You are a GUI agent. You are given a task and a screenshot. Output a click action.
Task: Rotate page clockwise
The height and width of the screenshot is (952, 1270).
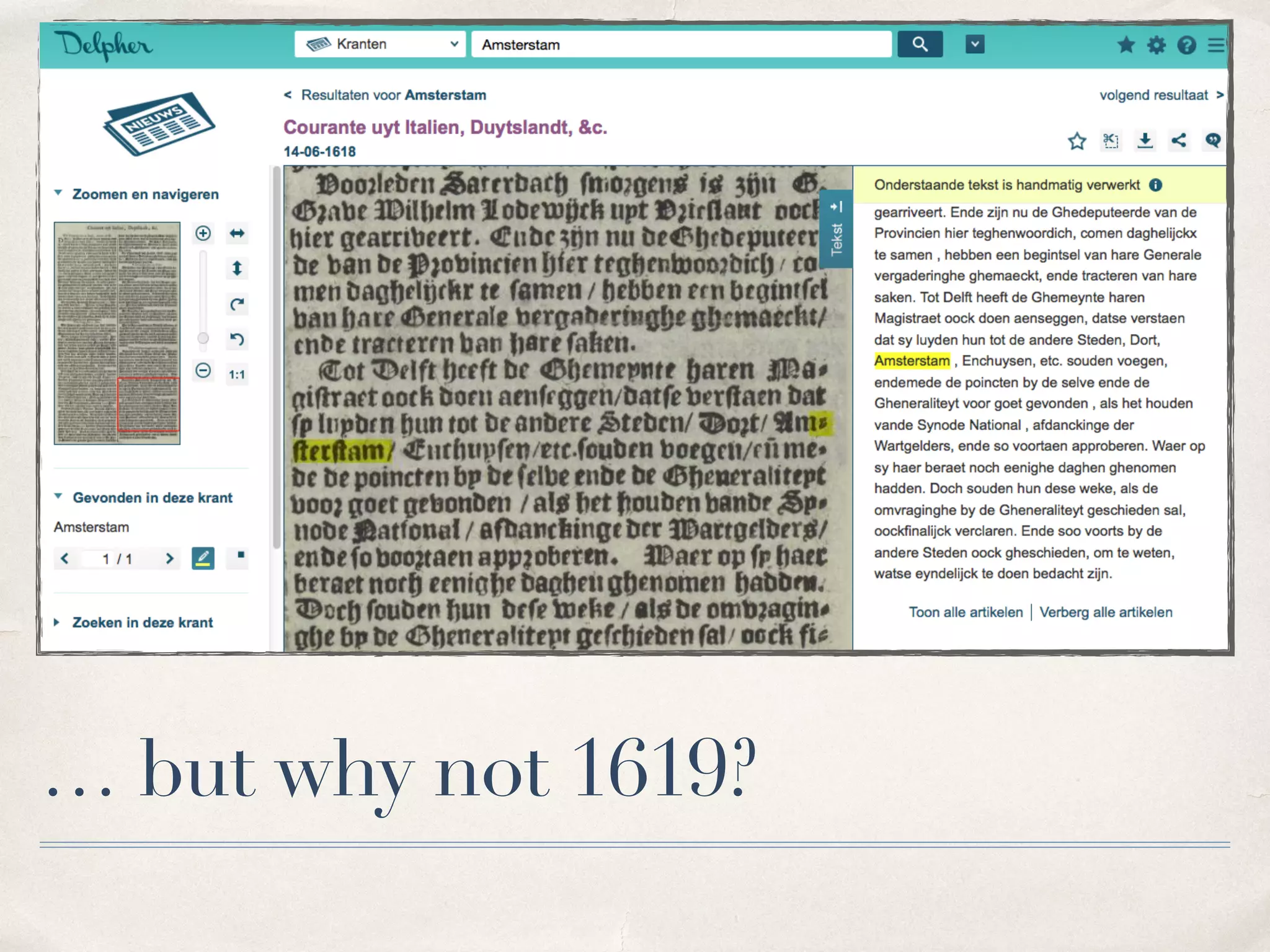pos(237,304)
